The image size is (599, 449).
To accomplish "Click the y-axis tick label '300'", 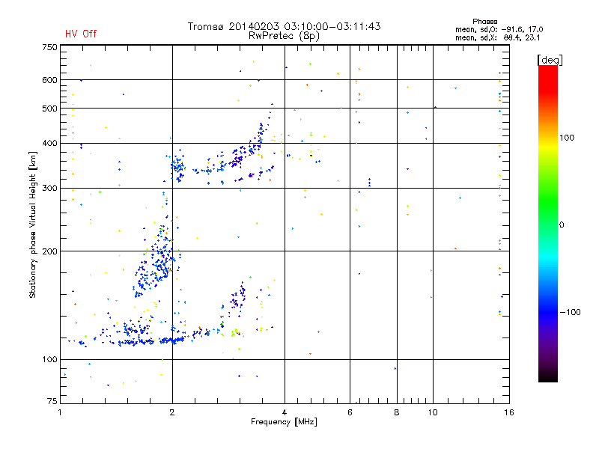I will pyautogui.click(x=49, y=189).
